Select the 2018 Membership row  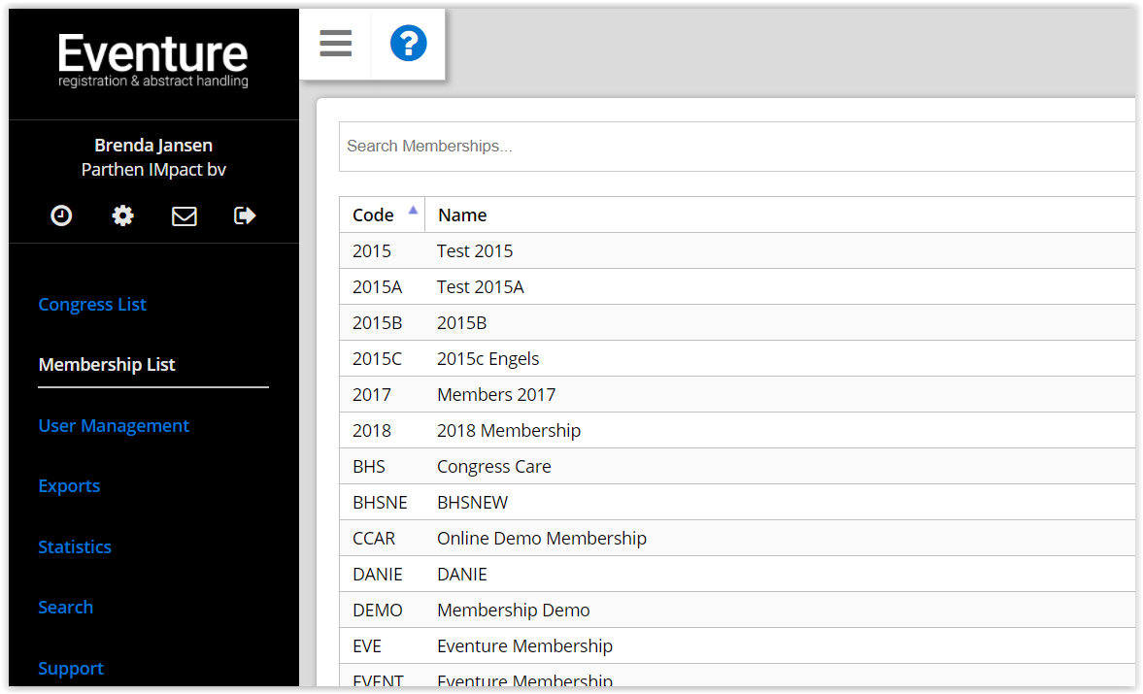click(x=508, y=431)
